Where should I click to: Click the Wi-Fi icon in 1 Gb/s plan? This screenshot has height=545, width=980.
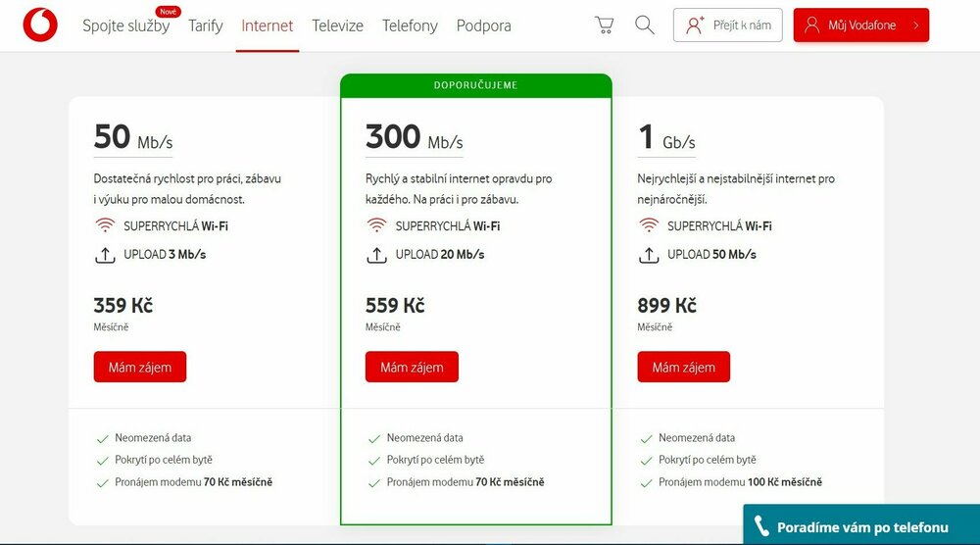coord(648,226)
